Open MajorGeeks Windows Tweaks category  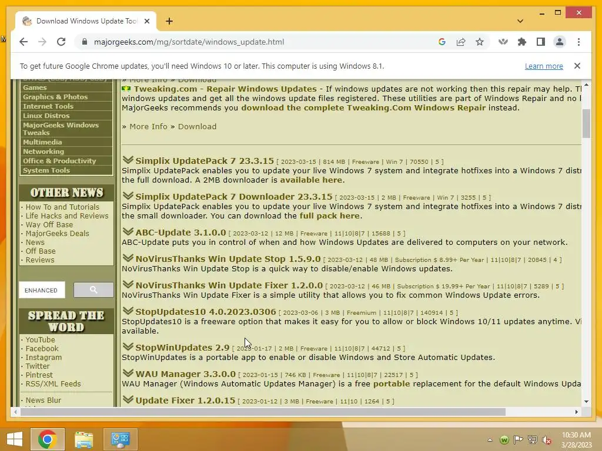[x=61, y=129]
